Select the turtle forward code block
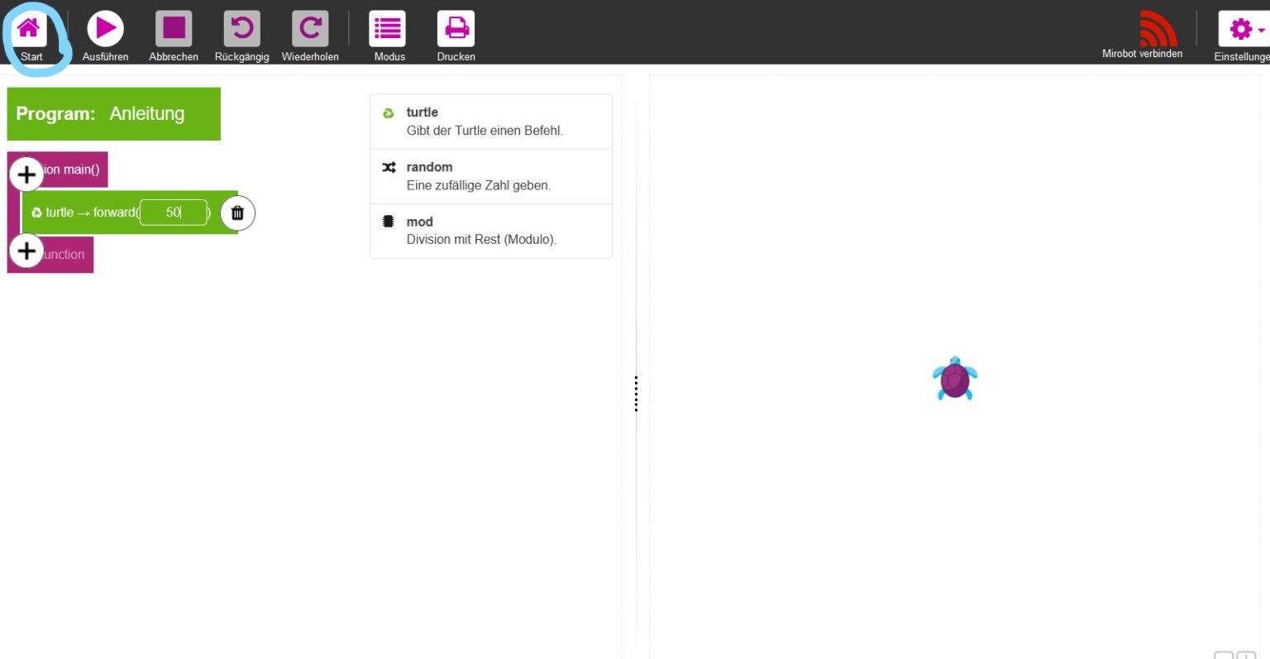Viewport: 1270px width, 659px height. pos(83,213)
